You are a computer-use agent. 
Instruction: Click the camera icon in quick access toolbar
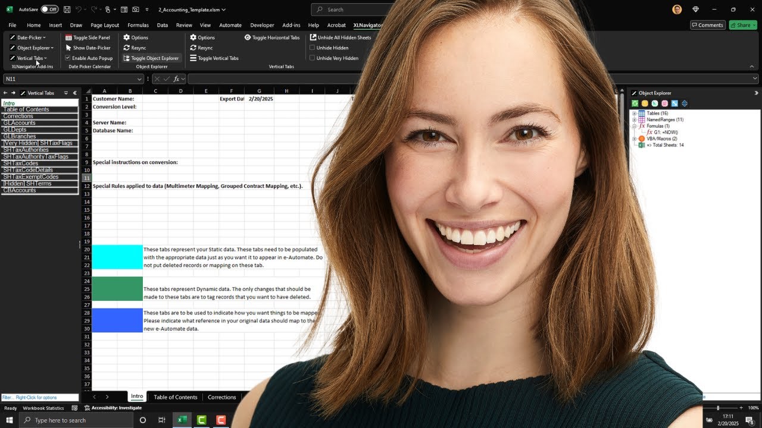136,10
